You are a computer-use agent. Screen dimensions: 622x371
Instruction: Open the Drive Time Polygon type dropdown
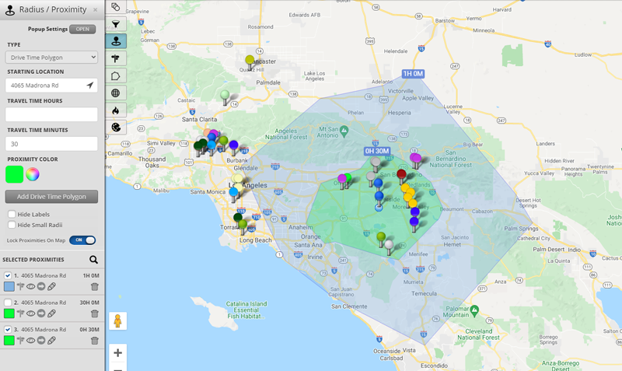(x=51, y=57)
